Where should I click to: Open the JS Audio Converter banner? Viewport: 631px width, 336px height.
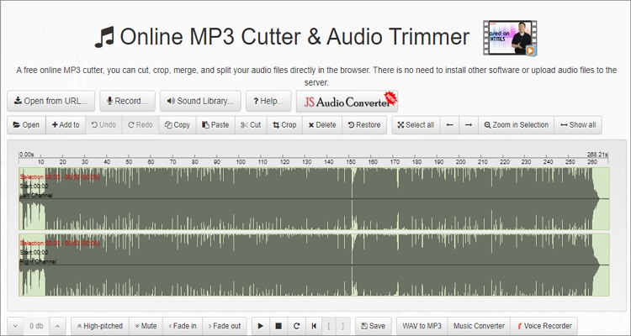coord(347,102)
